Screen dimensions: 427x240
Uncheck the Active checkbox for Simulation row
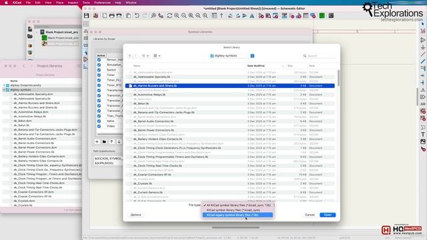(x=99, y=65)
